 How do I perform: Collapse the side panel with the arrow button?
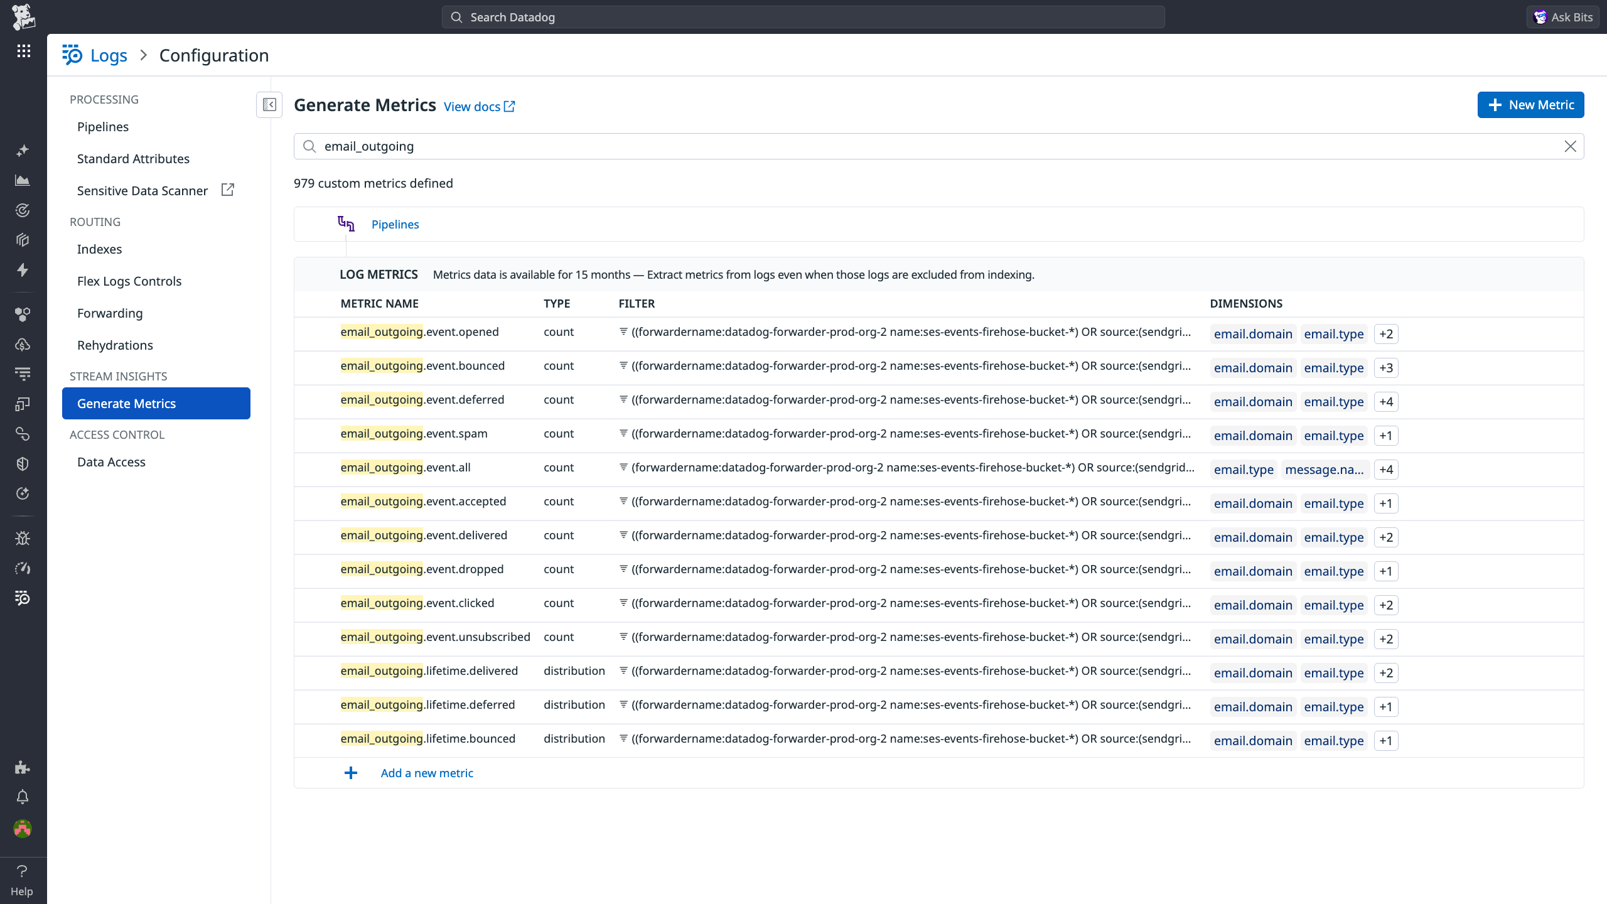coord(269,105)
